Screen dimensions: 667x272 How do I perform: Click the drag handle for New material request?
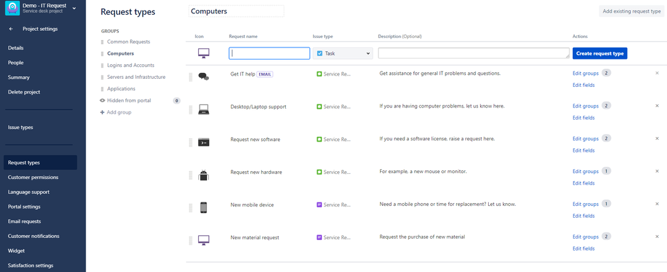[x=190, y=241]
